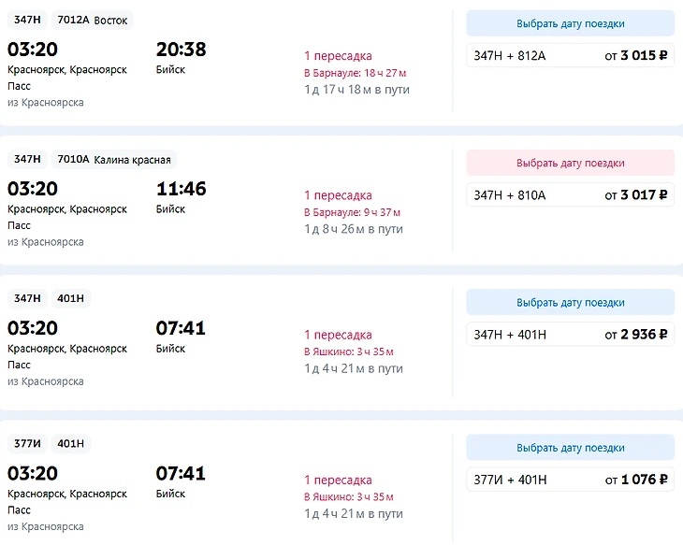Select the 347Н + 810А fare for 3 017 ₽
This screenshot has height=545, width=683.
click(570, 194)
